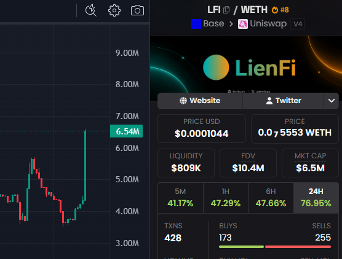Click the 9.00M axis label

tap(127, 53)
